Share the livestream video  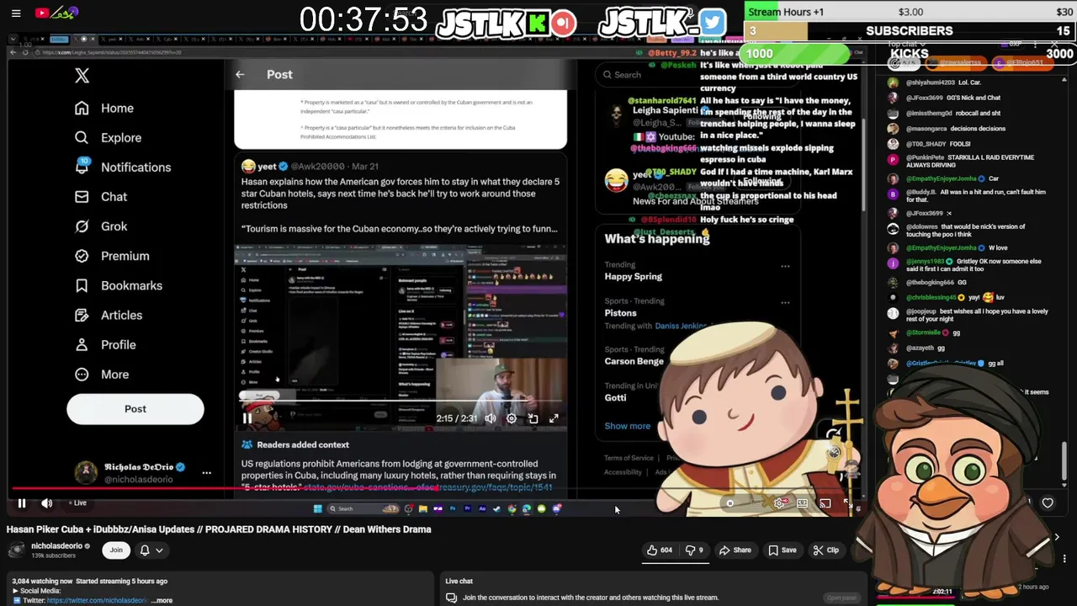click(x=735, y=550)
